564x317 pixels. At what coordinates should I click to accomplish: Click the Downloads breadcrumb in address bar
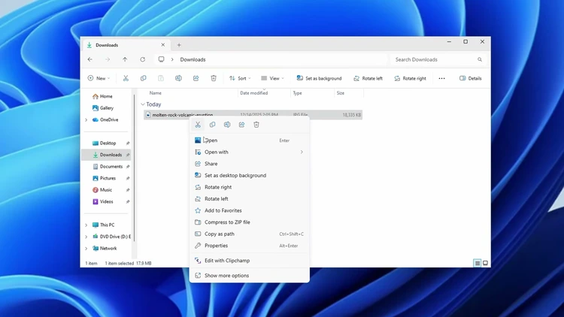click(x=193, y=59)
